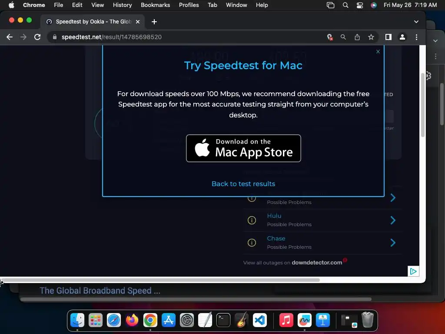Click the speedtest.net URL address field
The width and height of the screenshot is (445, 334).
[x=112, y=37]
